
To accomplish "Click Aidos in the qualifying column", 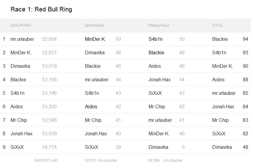I will click(17, 106).
